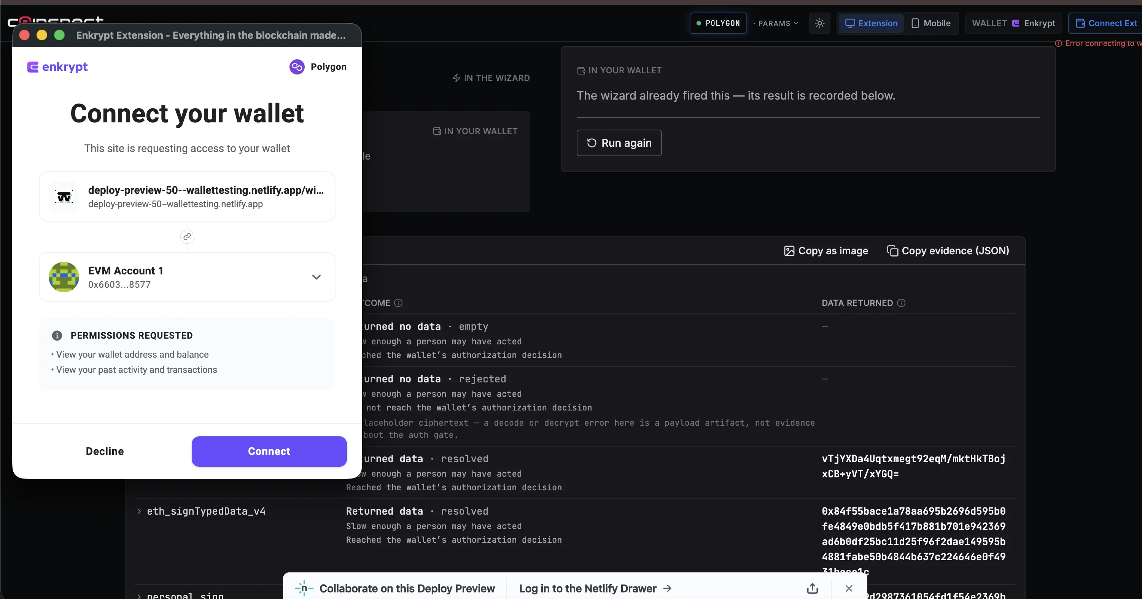The width and height of the screenshot is (1142, 599).
Task: Click Copy as image
Action: click(x=826, y=251)
